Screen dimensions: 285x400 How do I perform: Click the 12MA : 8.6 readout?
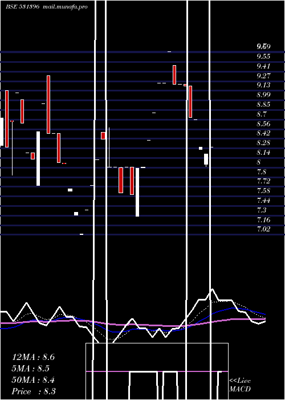(33, 357)
